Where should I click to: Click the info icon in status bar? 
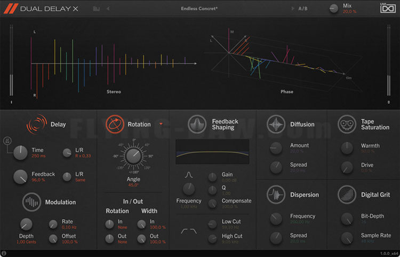[4, 253]
